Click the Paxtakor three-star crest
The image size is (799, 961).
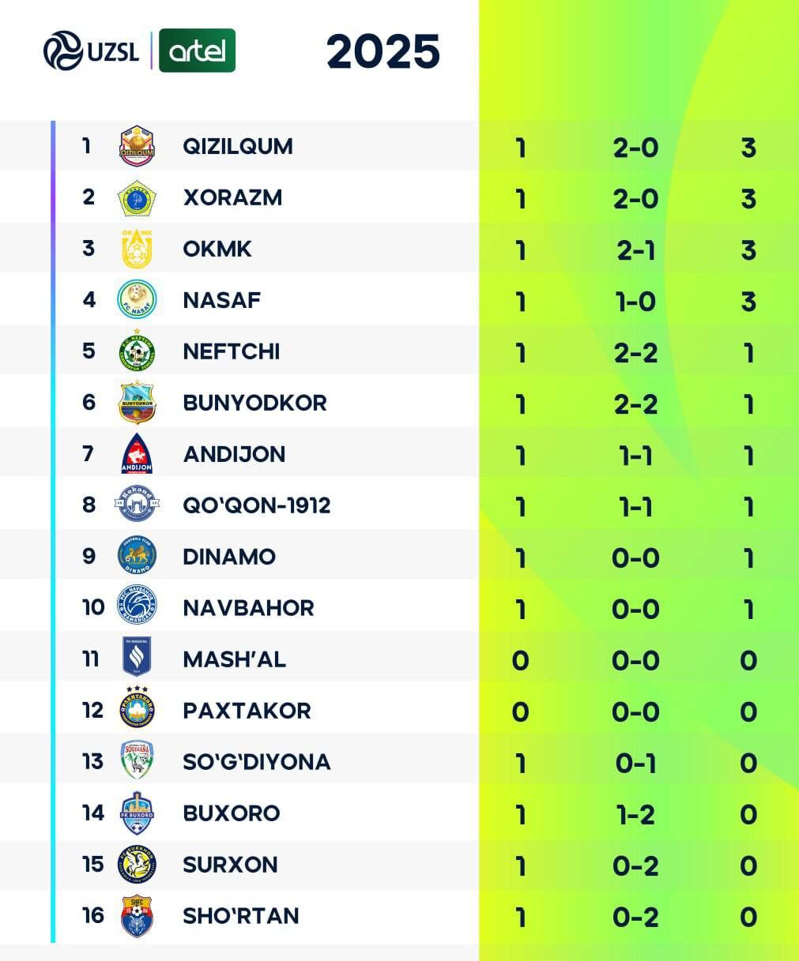tap(138, 708)
